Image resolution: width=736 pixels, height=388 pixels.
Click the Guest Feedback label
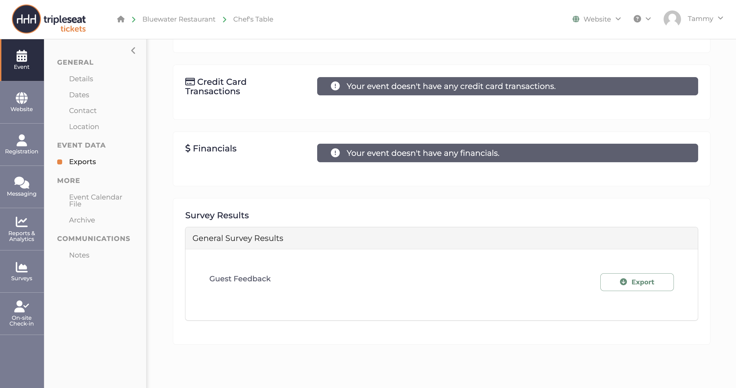click(240, 279)
